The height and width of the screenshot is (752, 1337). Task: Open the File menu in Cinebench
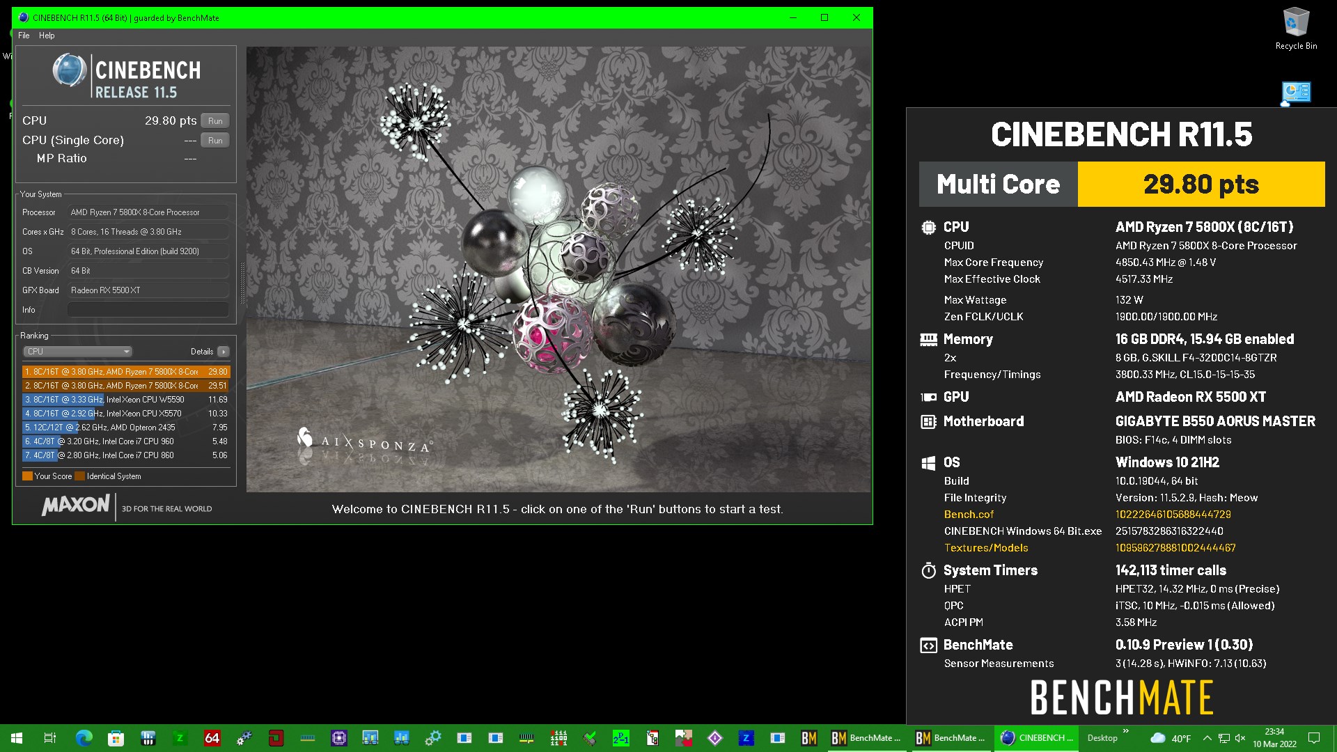[24, 36]
